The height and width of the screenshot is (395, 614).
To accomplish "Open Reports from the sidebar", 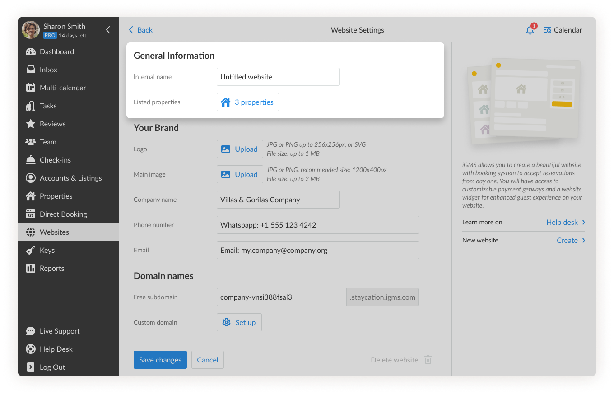I will coord(51,269).
